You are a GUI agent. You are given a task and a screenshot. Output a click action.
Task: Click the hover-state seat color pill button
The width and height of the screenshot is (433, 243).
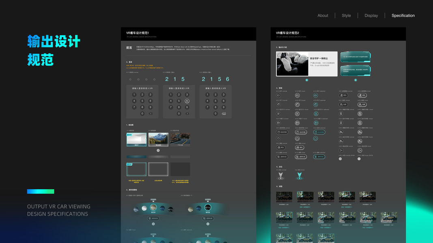[x=362, y=95]
